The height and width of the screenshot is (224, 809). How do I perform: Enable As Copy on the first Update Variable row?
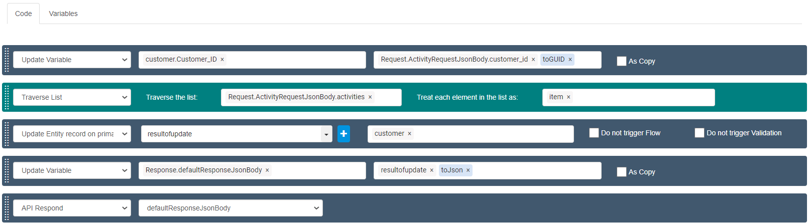(621, 61)
